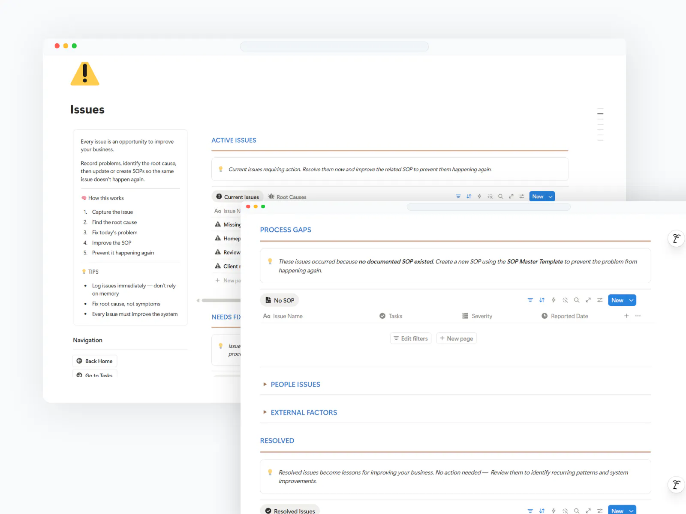Screen dimensions: 686x514
Task: Click expand icon in Resolved Issues toolbar
Action: pos(588,511)
